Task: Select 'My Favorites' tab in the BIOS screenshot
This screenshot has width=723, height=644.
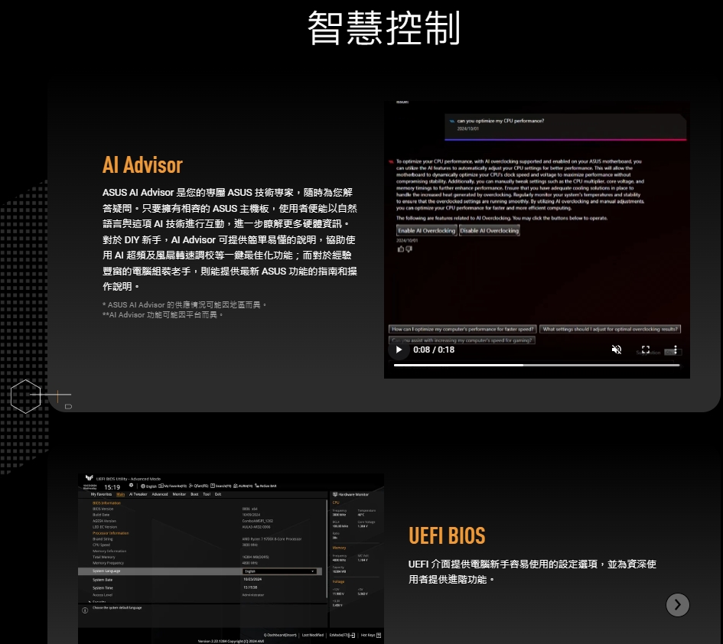Action: [102, 494]
